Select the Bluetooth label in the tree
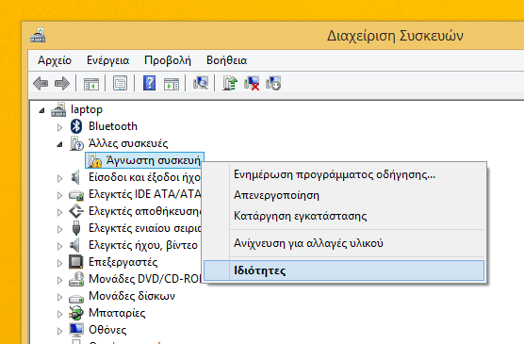 coord(113,126)
